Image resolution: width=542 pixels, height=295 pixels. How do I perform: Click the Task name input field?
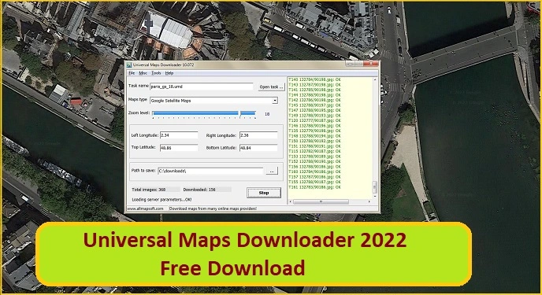202,87
